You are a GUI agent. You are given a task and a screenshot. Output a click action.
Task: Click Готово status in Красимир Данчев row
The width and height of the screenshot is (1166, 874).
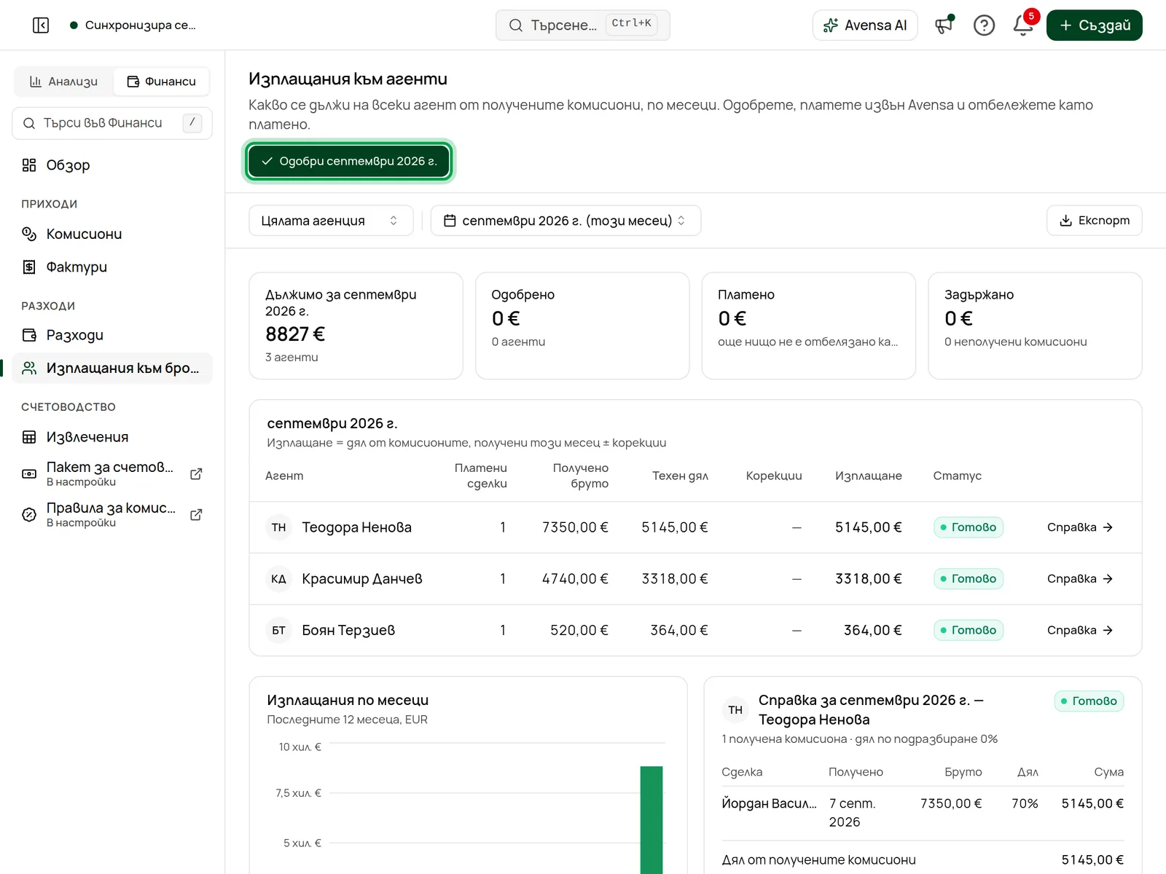point(968,579)
